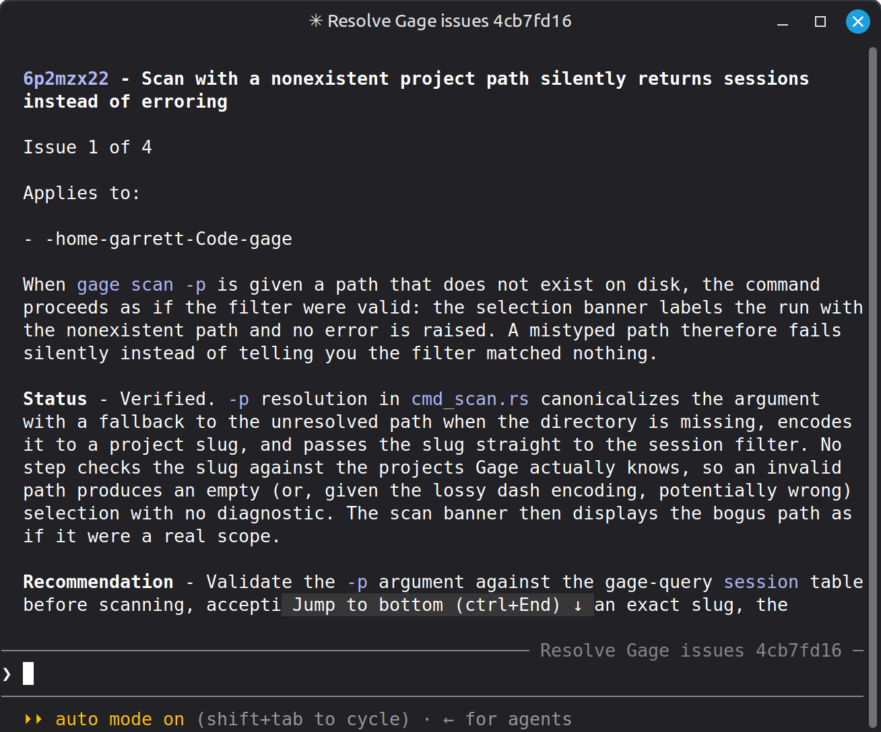
Task: Click the highlighted 'gage scan -p' command
Action: (141, 285)
